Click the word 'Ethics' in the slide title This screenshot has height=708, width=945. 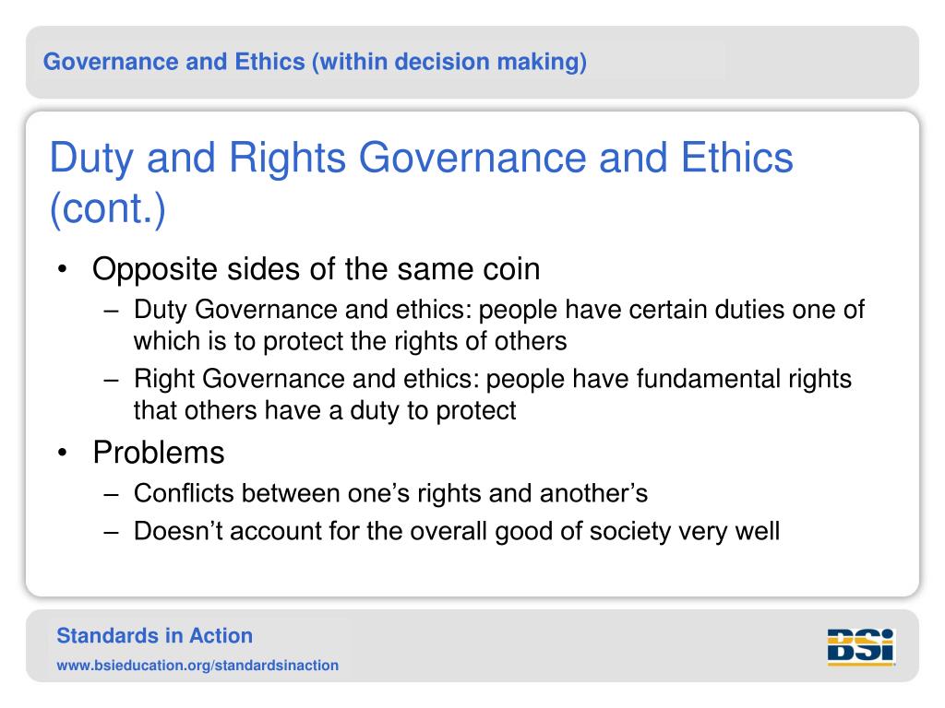tap(736, 158)
